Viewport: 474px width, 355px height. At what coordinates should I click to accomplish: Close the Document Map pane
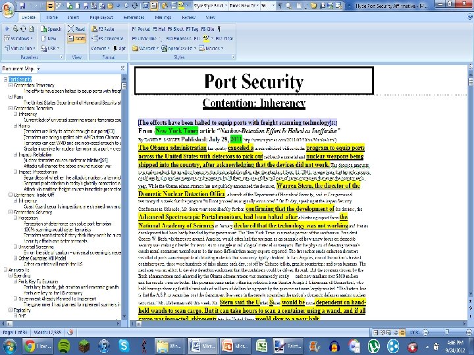[x=122, y=68]
